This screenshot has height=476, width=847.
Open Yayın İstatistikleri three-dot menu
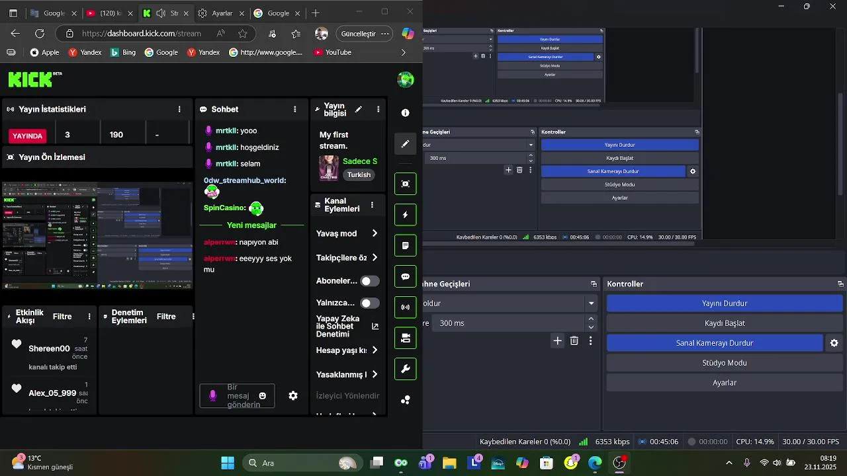coord(179,109)
